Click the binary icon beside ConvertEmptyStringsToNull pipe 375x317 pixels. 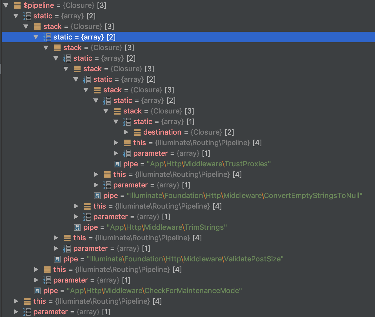(x=97, y=195)
